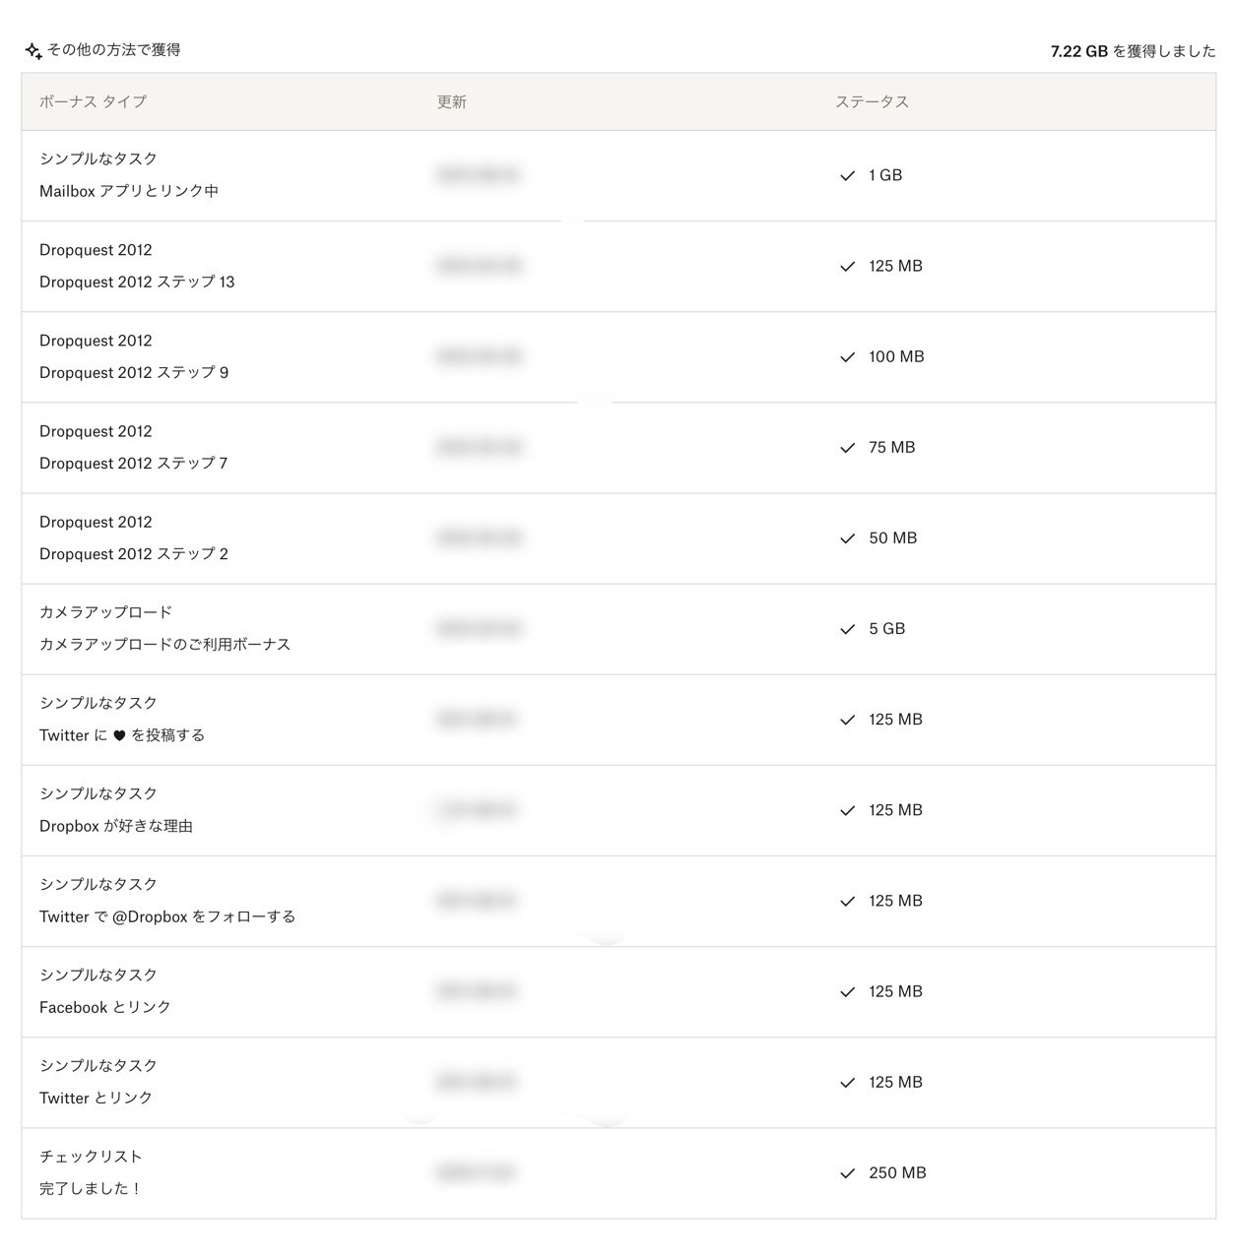Click Dropbox が好きな理由 task entry

[116, 826]
